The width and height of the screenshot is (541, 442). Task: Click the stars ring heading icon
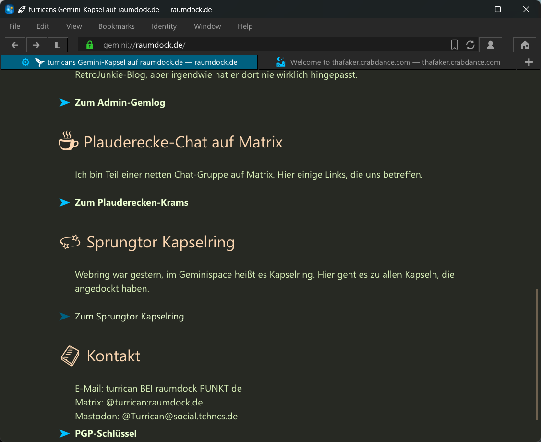point(70,242)
